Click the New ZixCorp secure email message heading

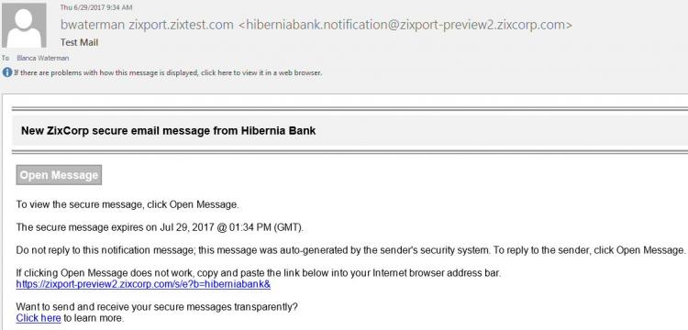pos(169,130)
